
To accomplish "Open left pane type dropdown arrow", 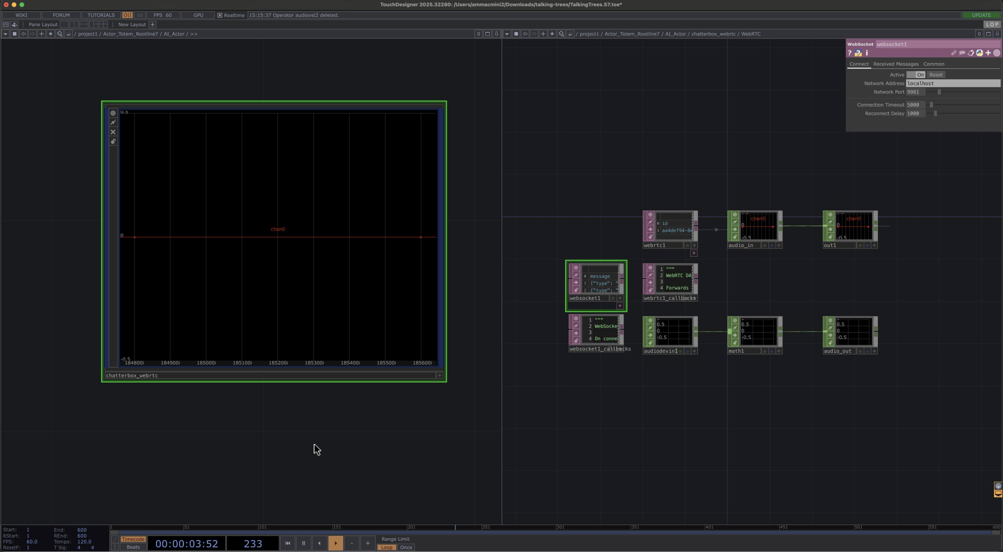I will click(x=5, y=34).
